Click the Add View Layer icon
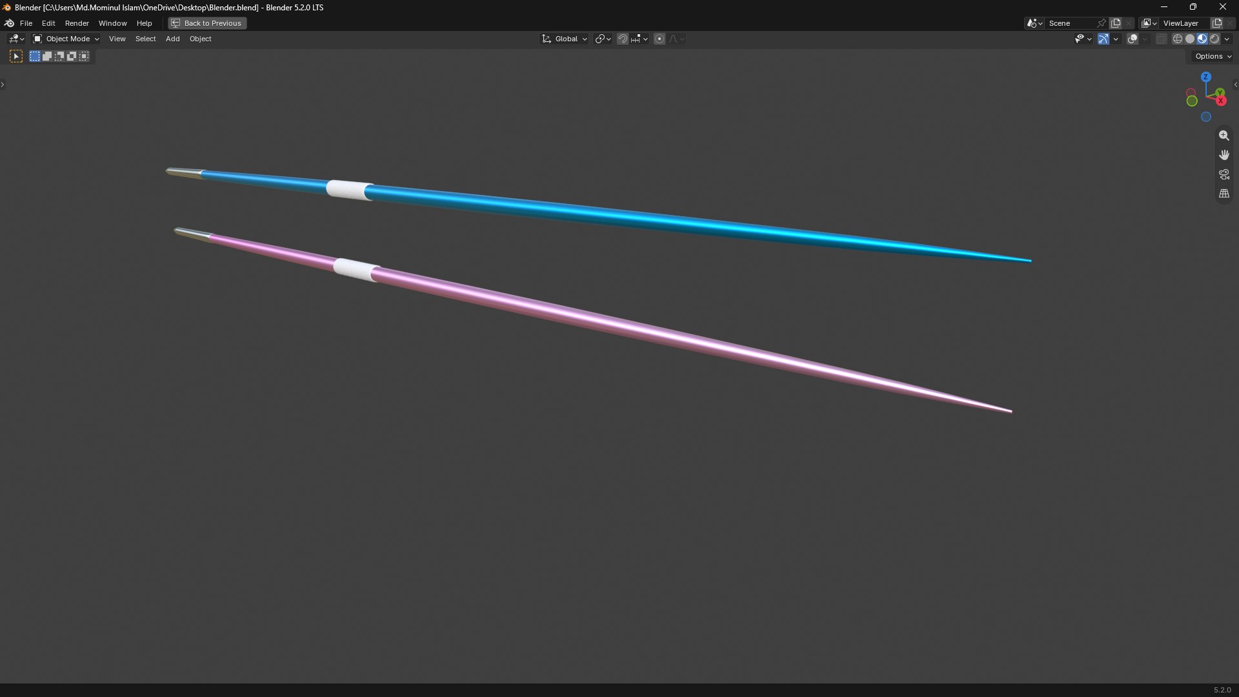This screenshot has width=1239, height=697. (x=1217, y=23)
